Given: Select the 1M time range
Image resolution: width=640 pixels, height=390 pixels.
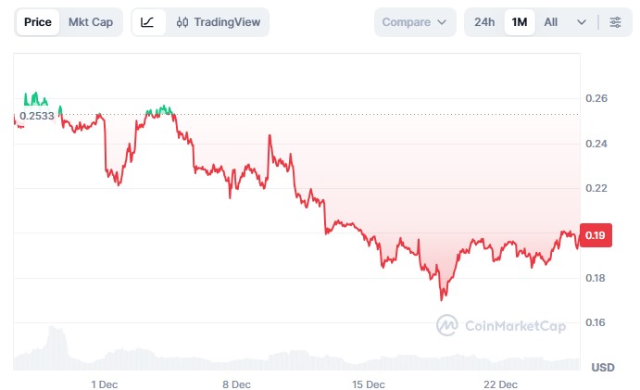Looking at the screenshot, I should pos(520,22).
